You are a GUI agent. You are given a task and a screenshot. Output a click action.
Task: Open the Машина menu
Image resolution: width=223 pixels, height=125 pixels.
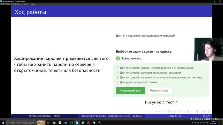pyautogui.click(x=9, y=4)
